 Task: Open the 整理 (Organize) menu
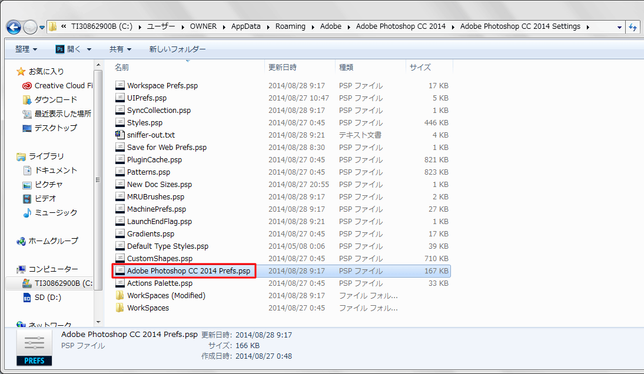coord(26,49)
